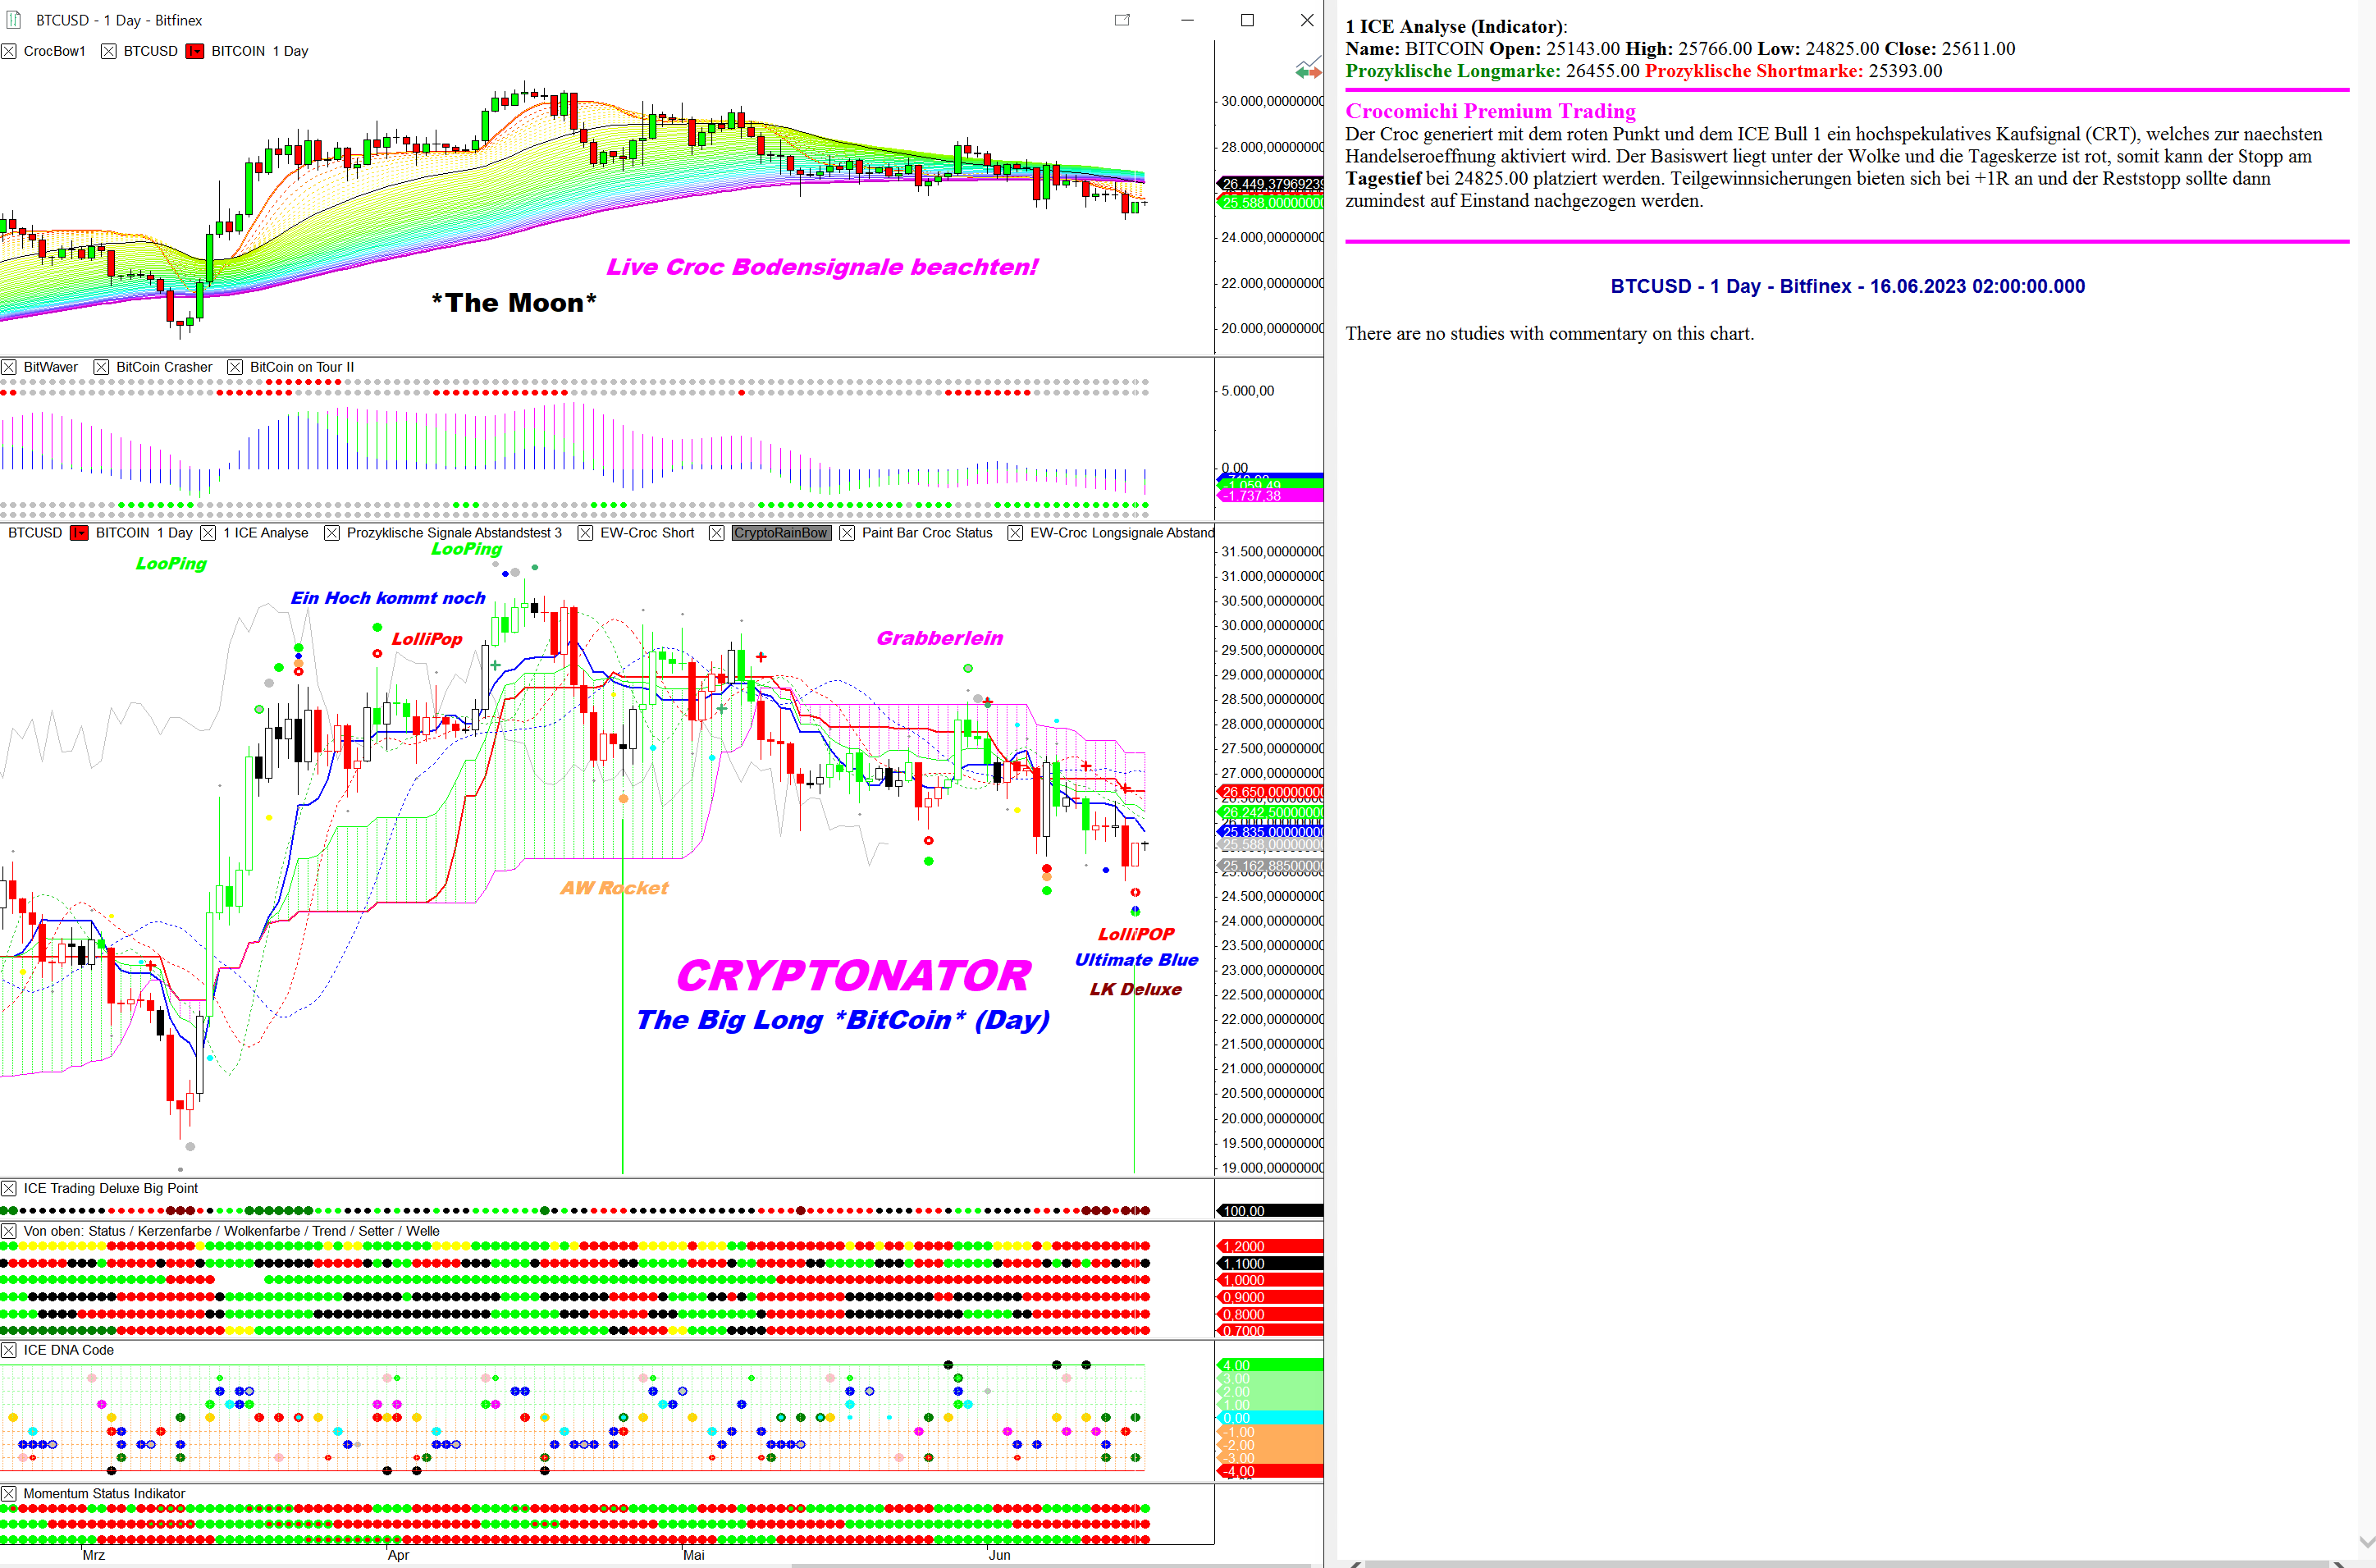This screenshot has width=2376, height=1568.
Task: Select the highlighted CryptoRainBow study label
Action: tap(780, 533)
